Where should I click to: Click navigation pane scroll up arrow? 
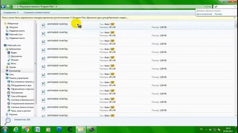click(x=35, y=22)
